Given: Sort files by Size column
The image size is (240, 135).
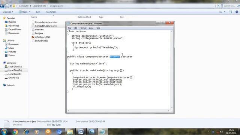Looking at the screenshot, I should (121, 17).
